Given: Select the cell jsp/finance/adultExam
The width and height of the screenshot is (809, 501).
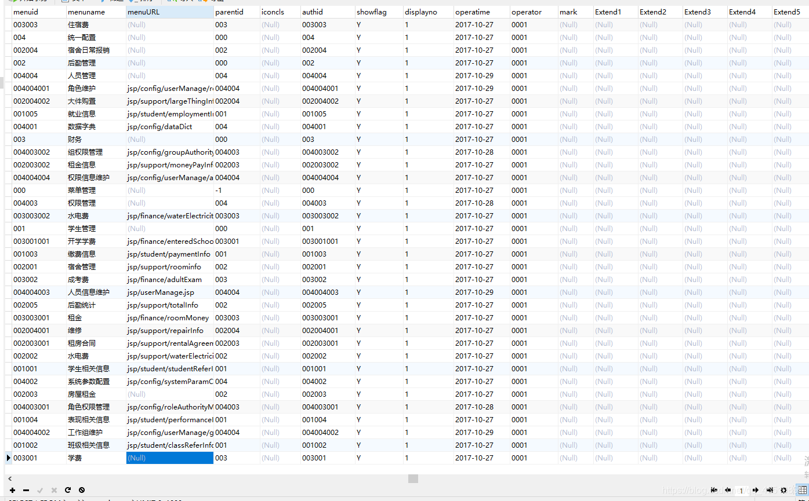Looking at the screenshot, I should (169, 279).
